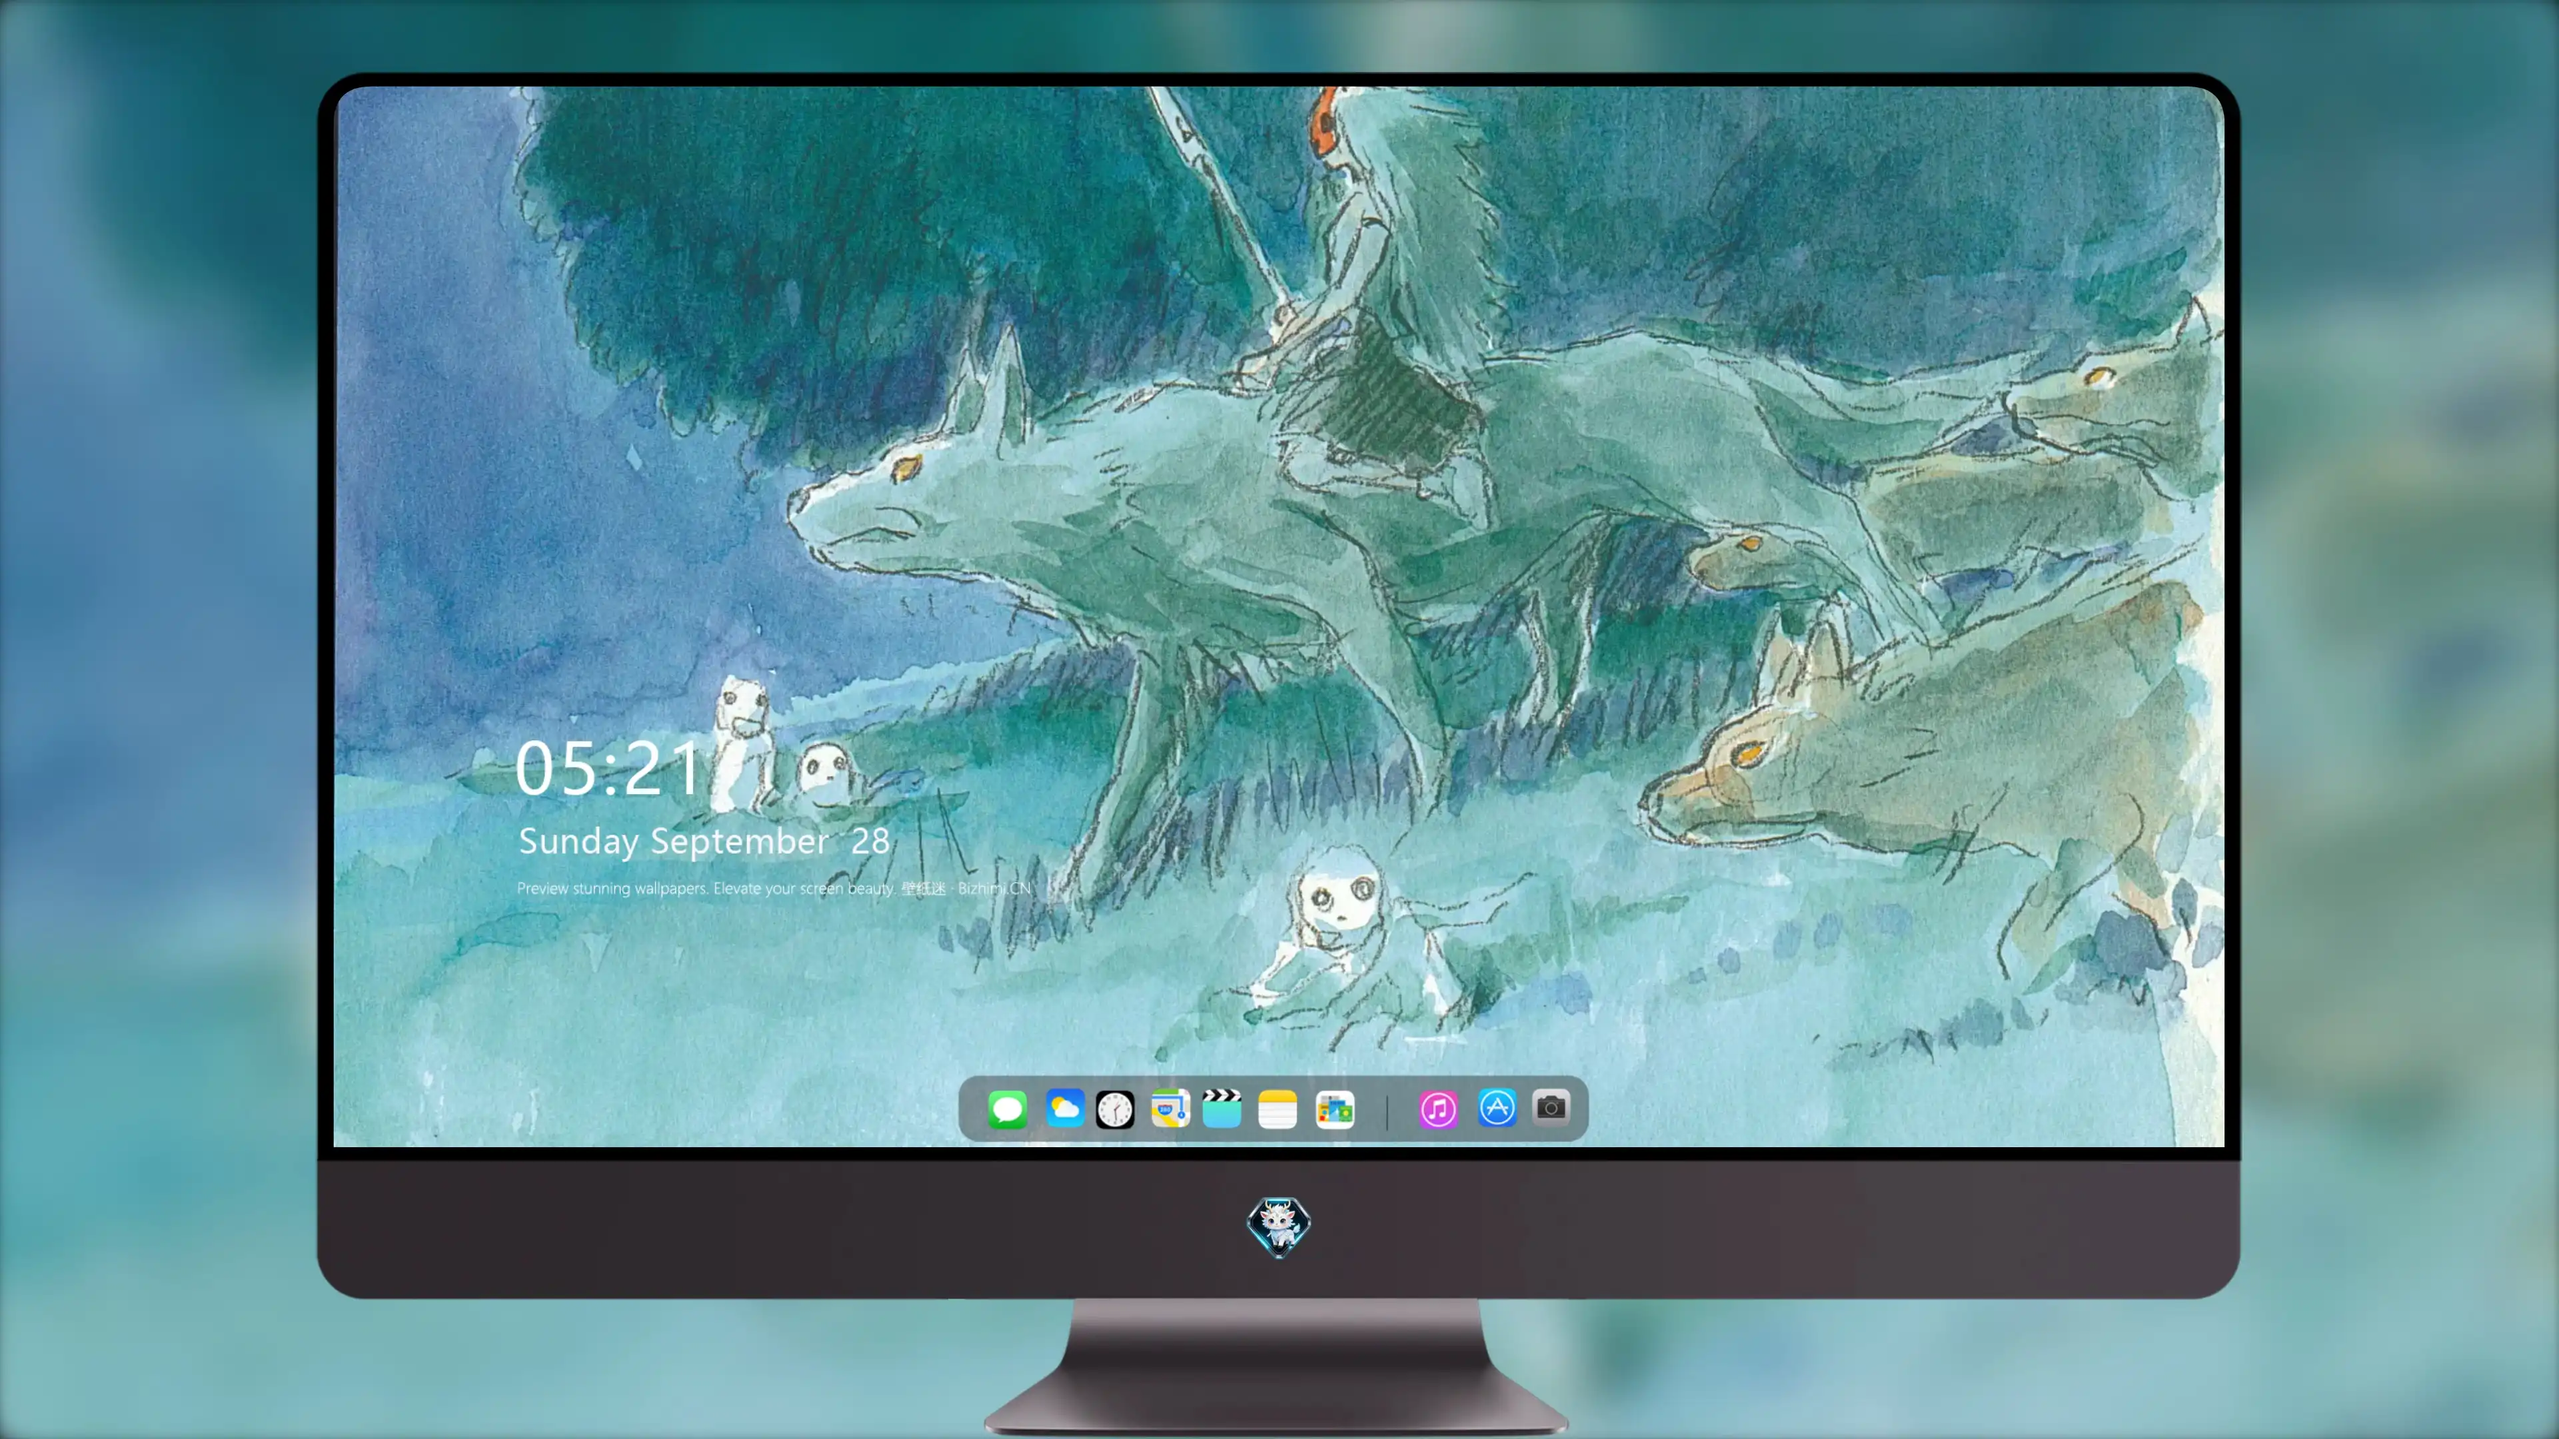Launch the Weather app from the dock
The width and height of the screenshot is (2559, 1439).
click(x=1064, y=1109)
